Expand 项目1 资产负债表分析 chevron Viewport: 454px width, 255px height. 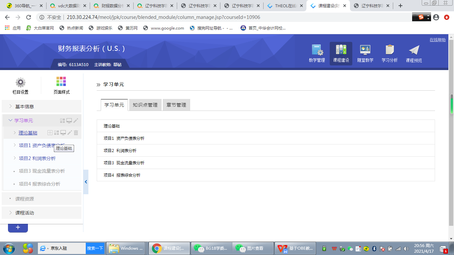(x=15, y=145)
